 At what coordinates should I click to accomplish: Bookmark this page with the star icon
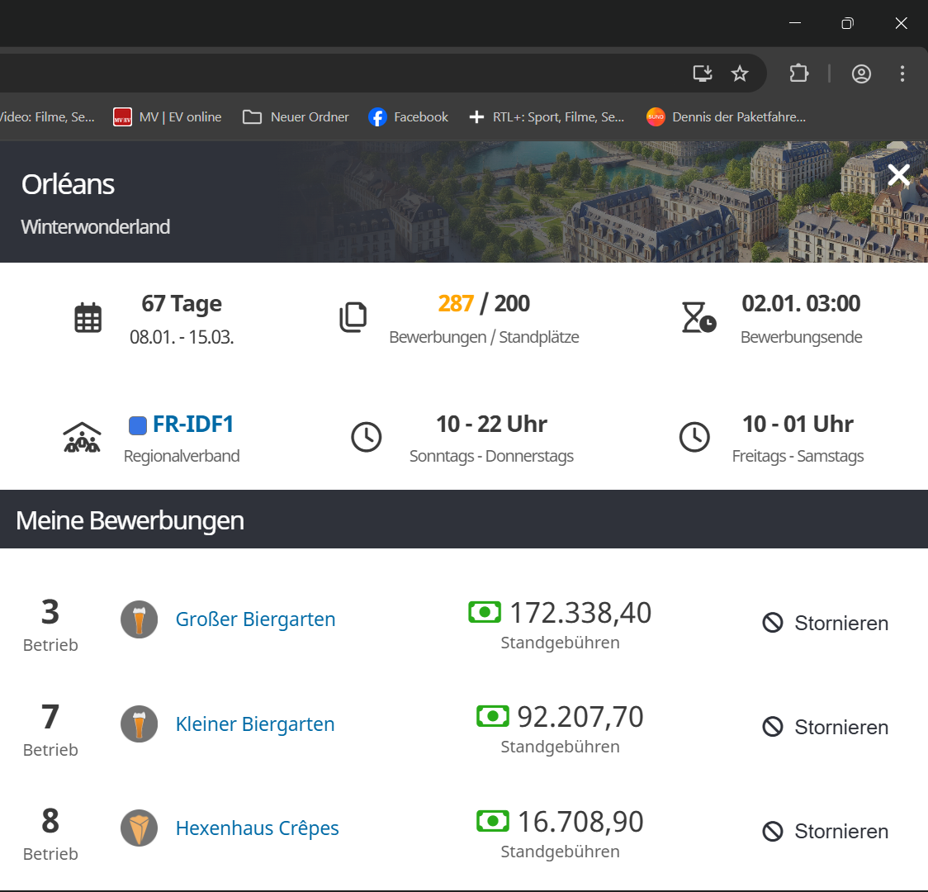pos(740,74)
